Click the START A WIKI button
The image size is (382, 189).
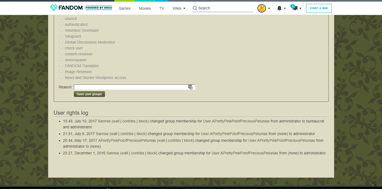[319, 8]
